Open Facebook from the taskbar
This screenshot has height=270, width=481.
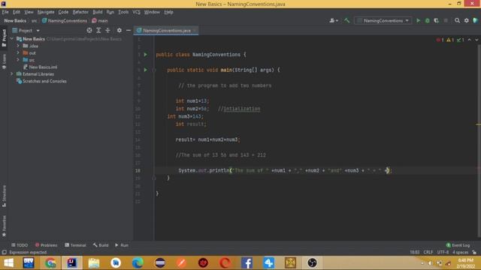click(247, 263)
